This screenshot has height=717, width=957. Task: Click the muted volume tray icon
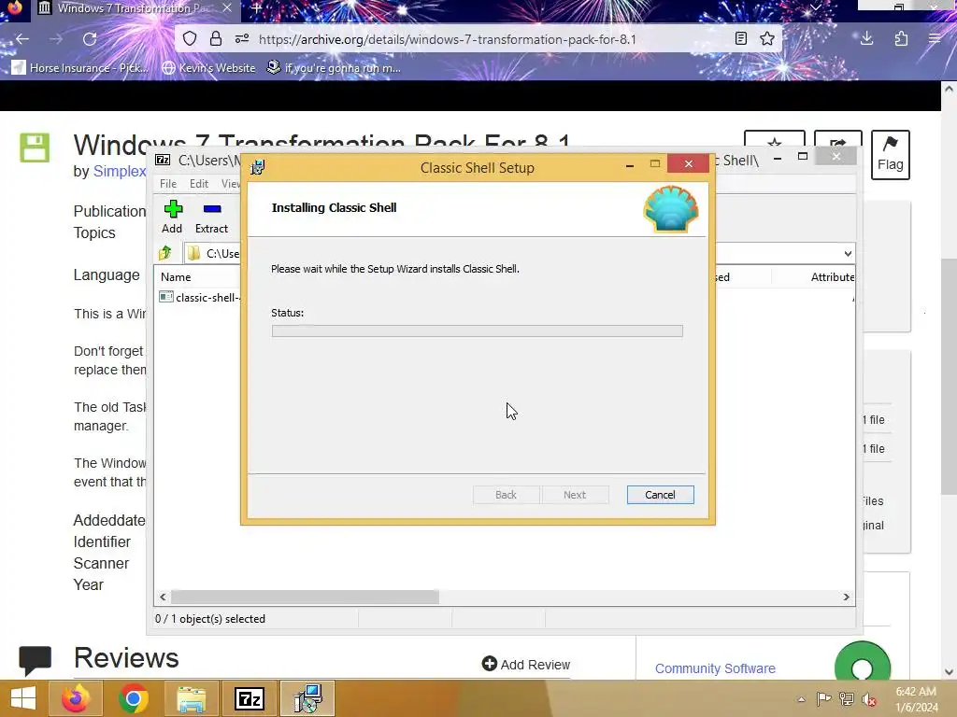click(868, 699)
